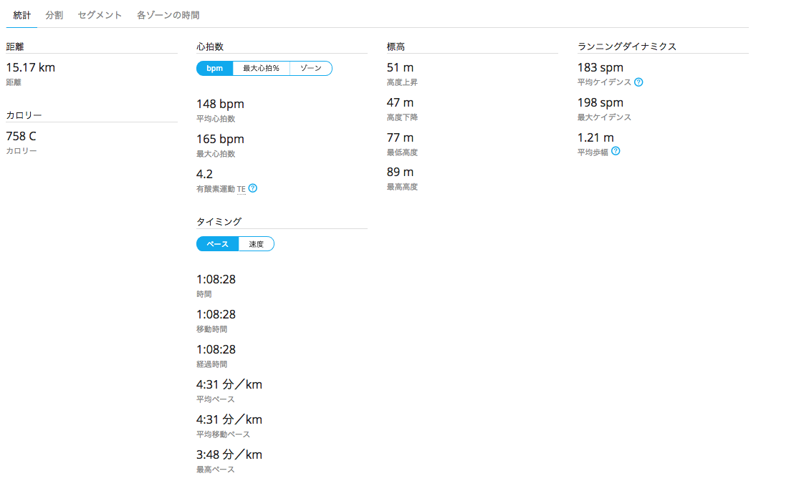Open the 統計 tab

pos(21,15)
